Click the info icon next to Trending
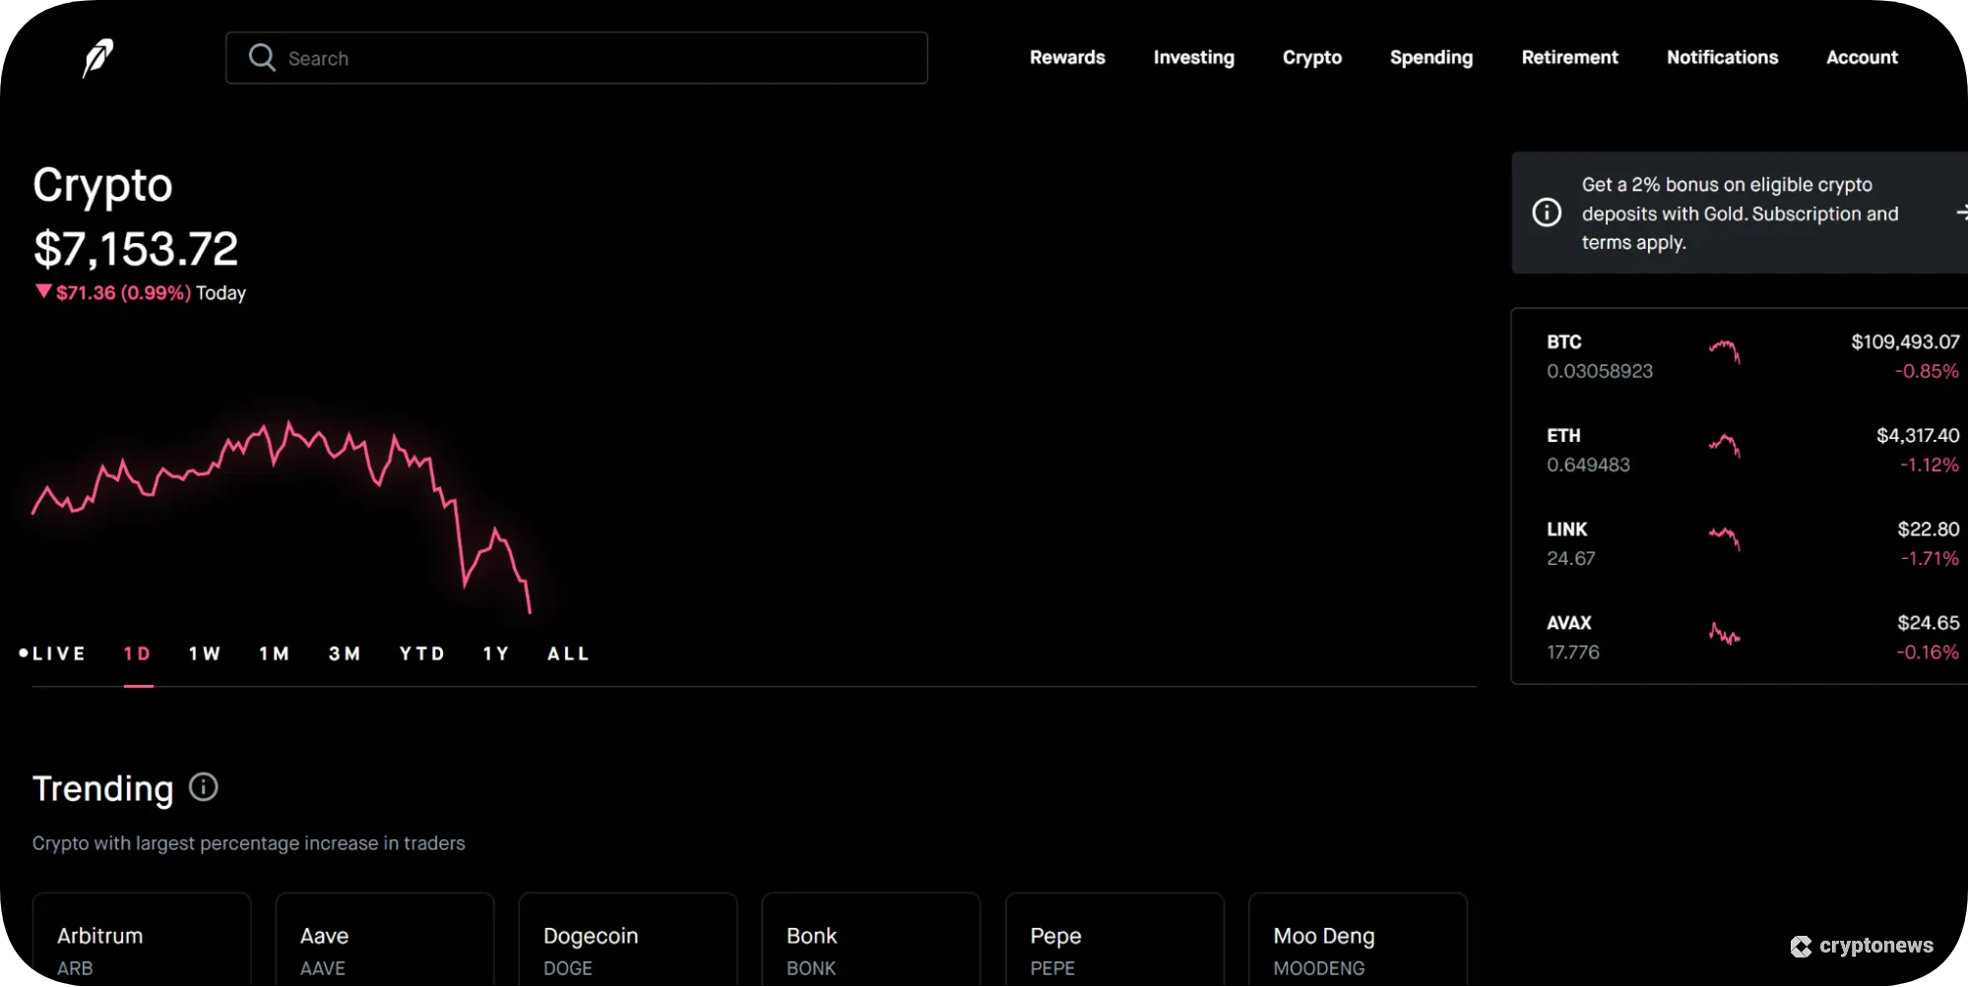Image resolution: width=1968 pixels, height=987 pixels. coord(204,787)
